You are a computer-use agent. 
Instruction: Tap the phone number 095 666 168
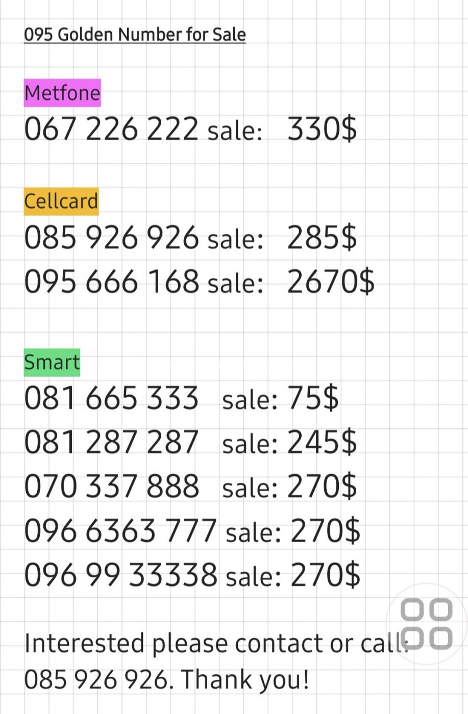[x=111, y=282]
